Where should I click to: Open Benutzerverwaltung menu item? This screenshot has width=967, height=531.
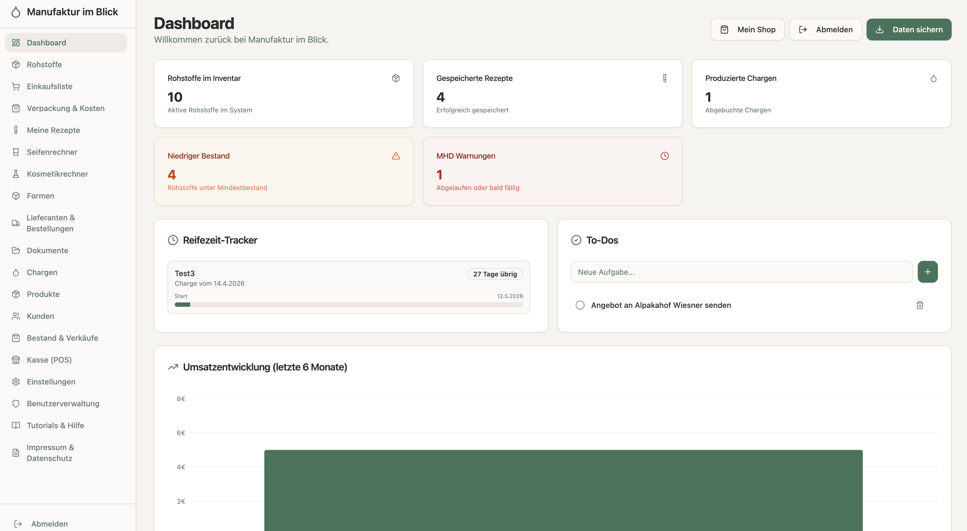tap(66, 404)
